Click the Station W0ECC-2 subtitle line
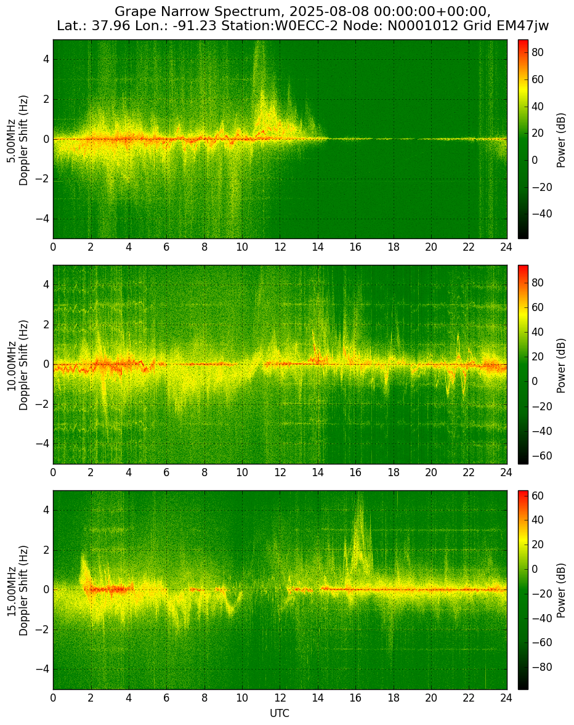Image resolution: width=574 pixels, height=725 pixels. [303, 26]
